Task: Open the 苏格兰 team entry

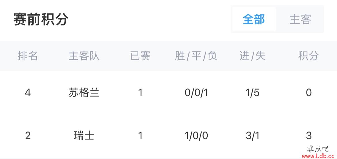Action: [x=84, y=93]
